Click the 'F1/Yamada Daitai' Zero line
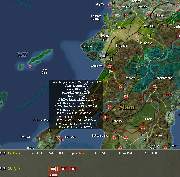 tap(76, 124)
